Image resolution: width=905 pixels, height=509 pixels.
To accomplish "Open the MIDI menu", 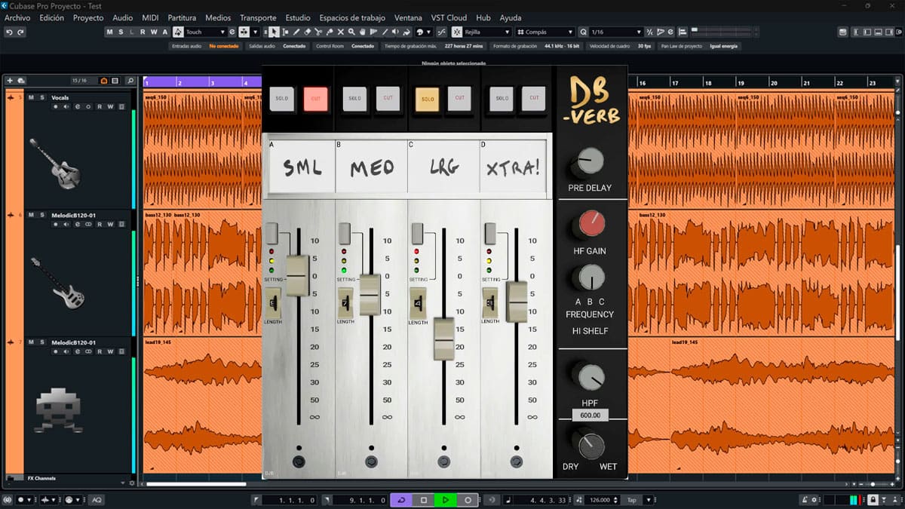I will coord(150,17).
